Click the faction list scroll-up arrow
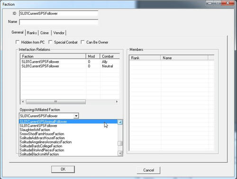This screenshot has height=179, width=237. [120, 122]
